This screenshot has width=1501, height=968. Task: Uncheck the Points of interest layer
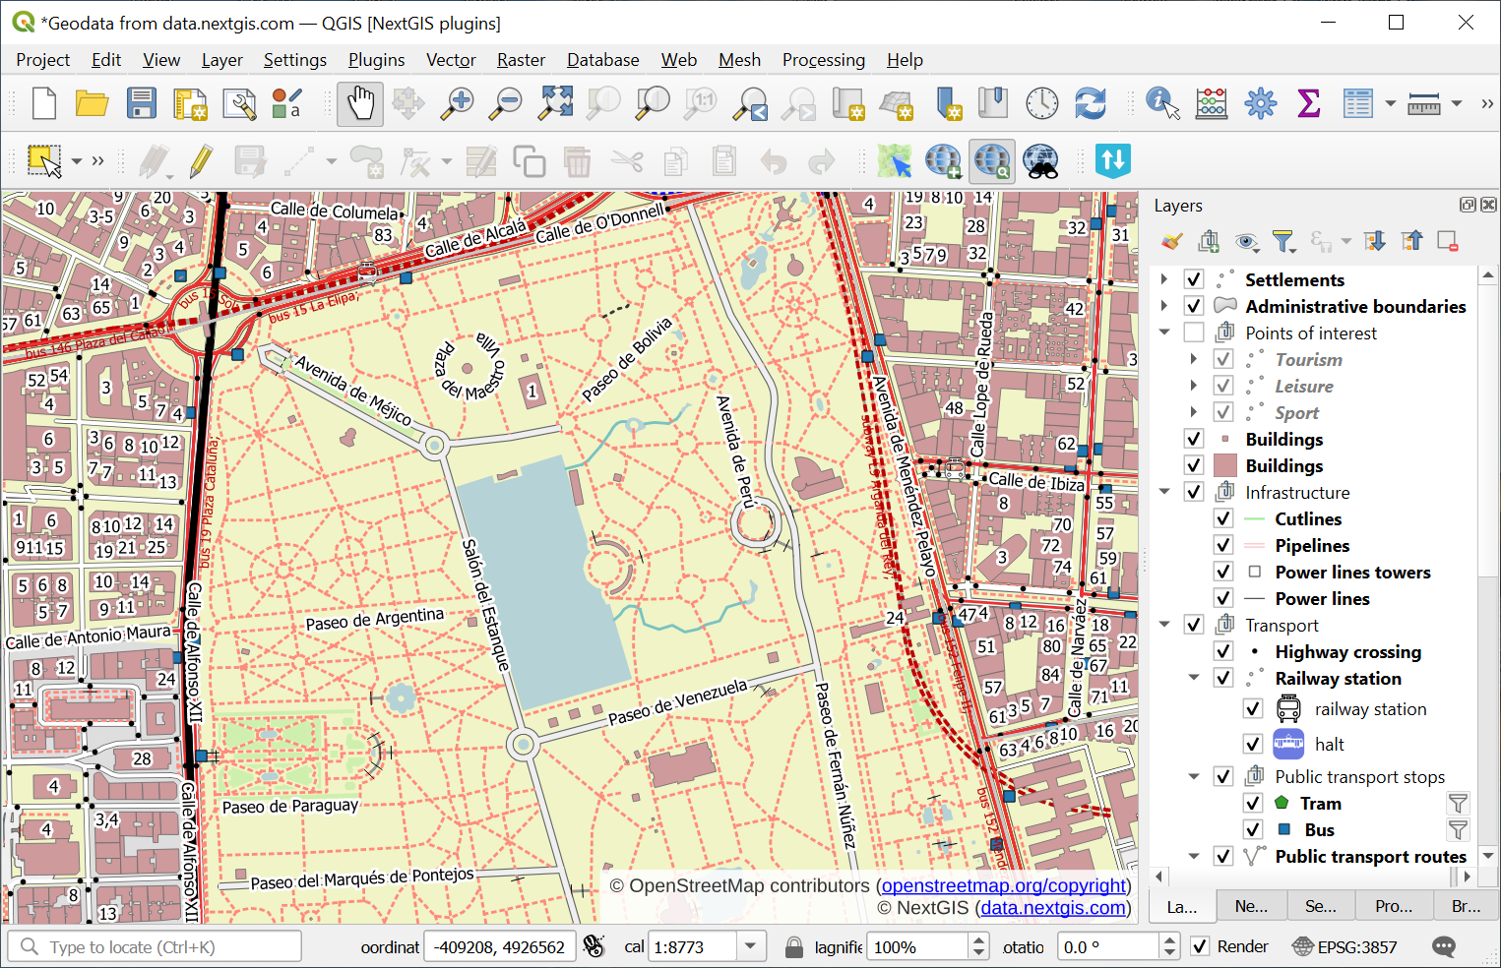click(x=1194, y=332)
